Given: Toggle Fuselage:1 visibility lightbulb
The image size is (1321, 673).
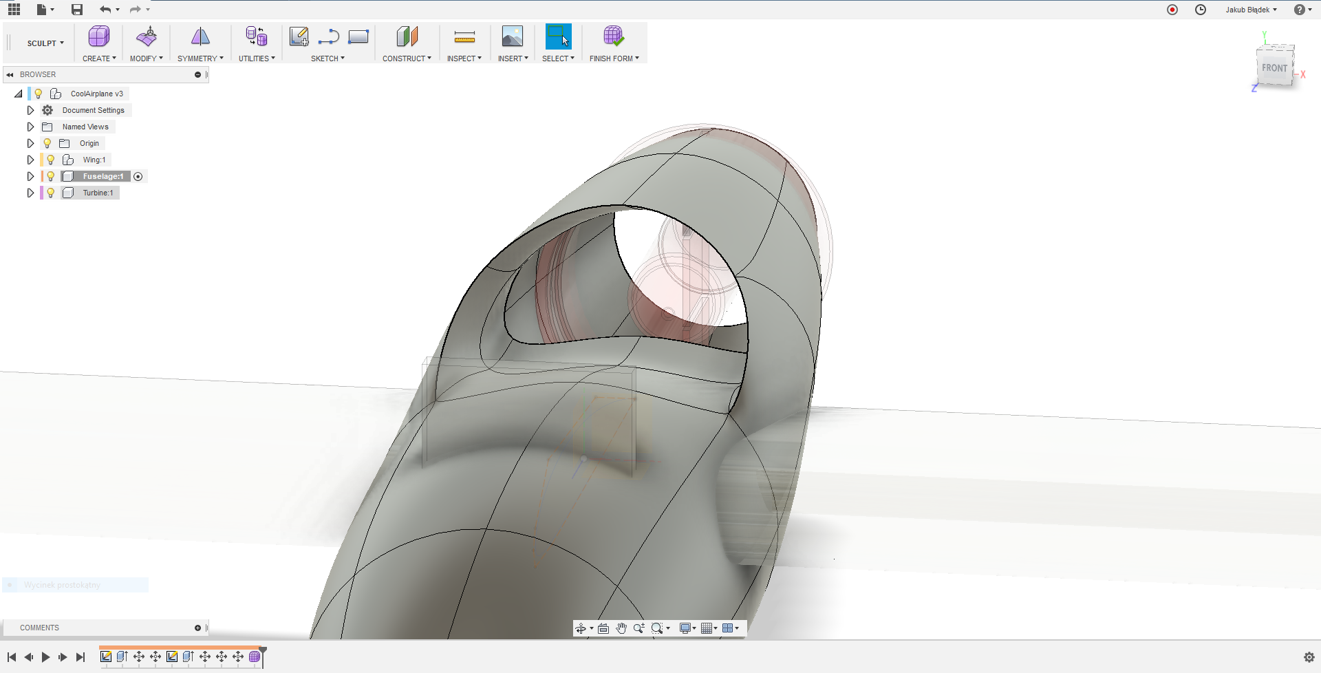Looking at the screenshot, I should click(50, 176).
